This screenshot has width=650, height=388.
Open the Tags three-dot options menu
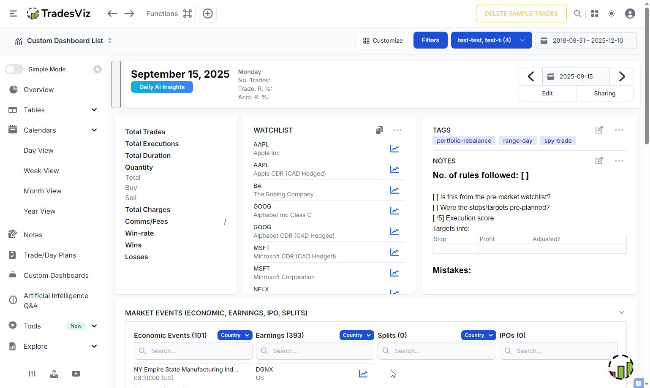pyautogui.click(x=619, y=130)
